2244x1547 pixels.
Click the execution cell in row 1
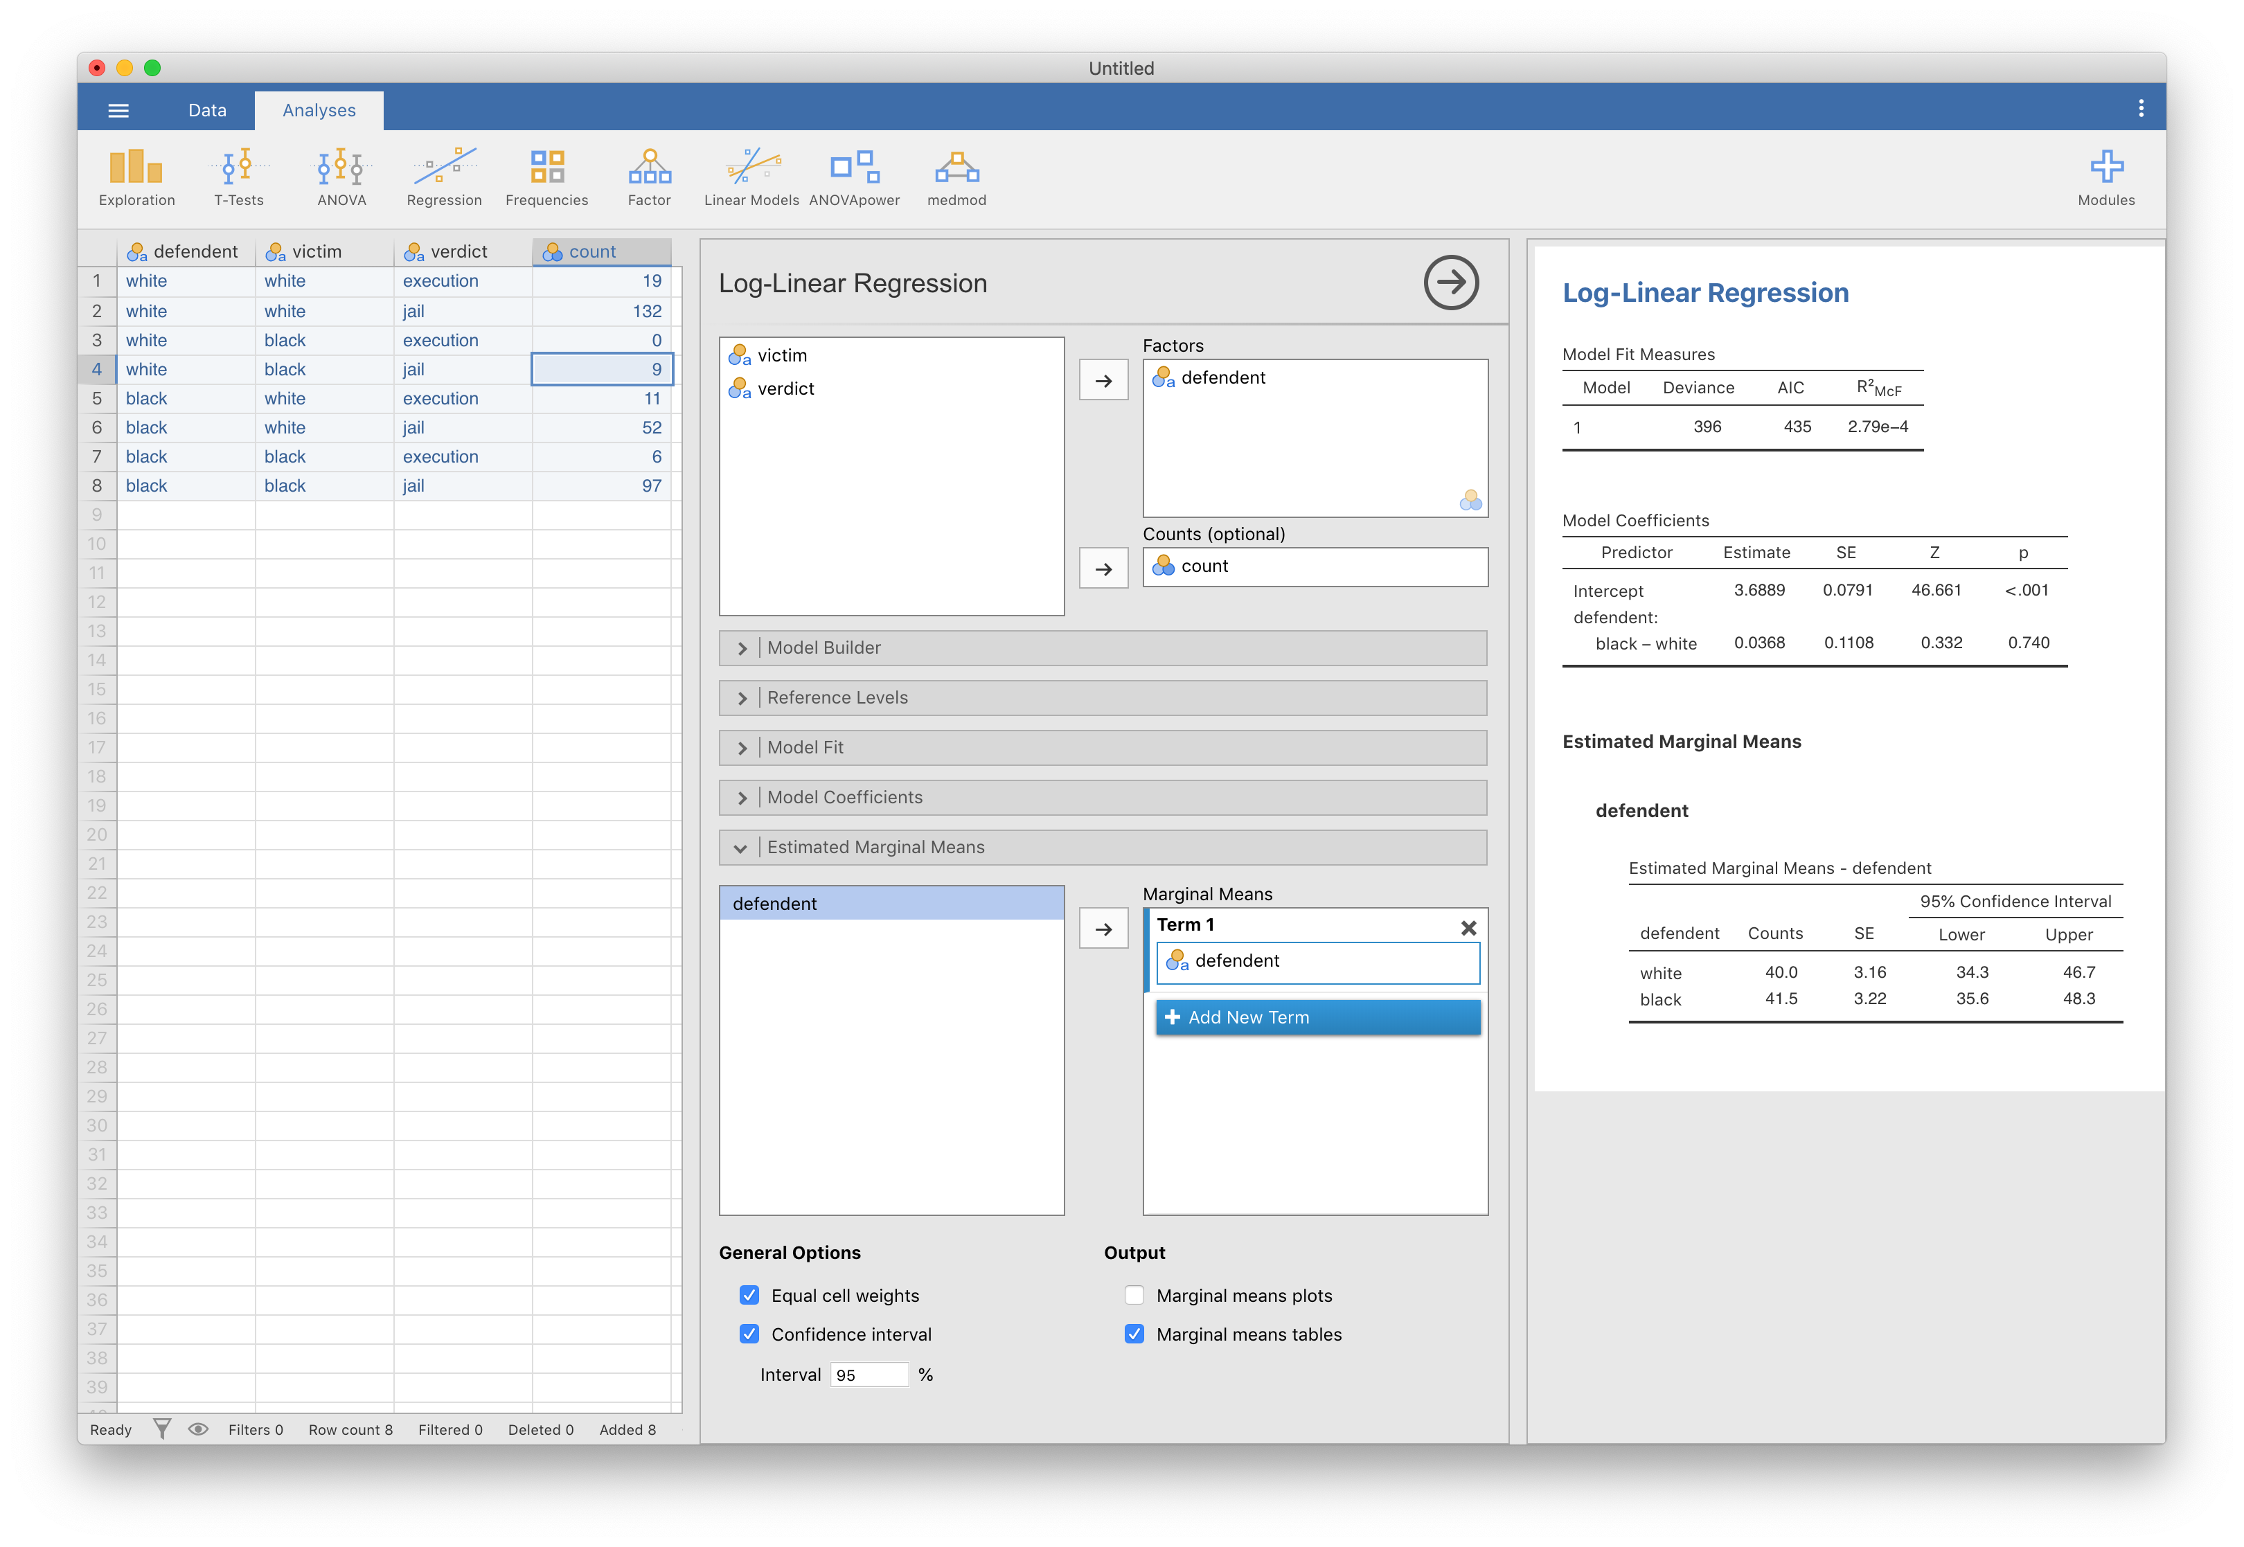463,281
